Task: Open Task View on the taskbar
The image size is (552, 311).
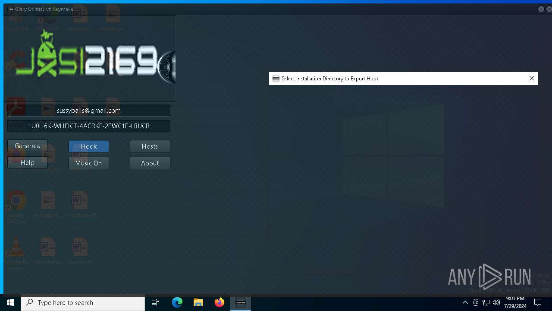Action: coord(155,303)
